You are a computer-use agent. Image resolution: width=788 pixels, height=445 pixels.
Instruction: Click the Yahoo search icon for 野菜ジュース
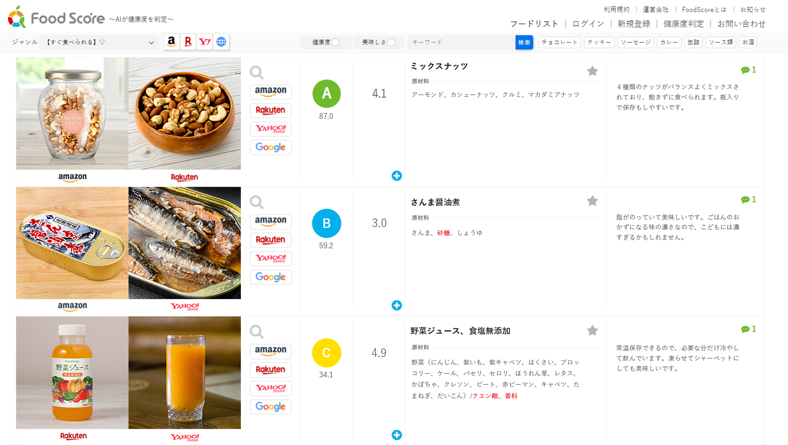tap(271, 388)
